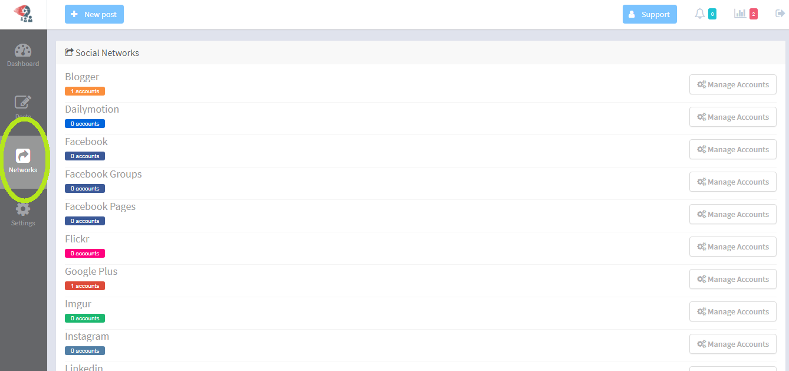Manage accounts for Blogger
The image size is (789, 371).
tap(732, 84)
